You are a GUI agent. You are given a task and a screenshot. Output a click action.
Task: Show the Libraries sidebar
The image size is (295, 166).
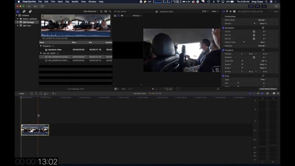click(18, 12)
